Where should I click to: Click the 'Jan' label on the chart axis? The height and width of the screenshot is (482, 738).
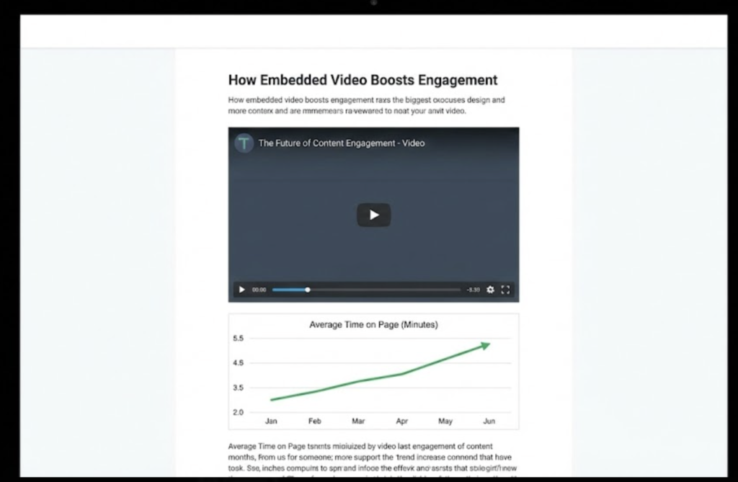[x=271, y=421]
